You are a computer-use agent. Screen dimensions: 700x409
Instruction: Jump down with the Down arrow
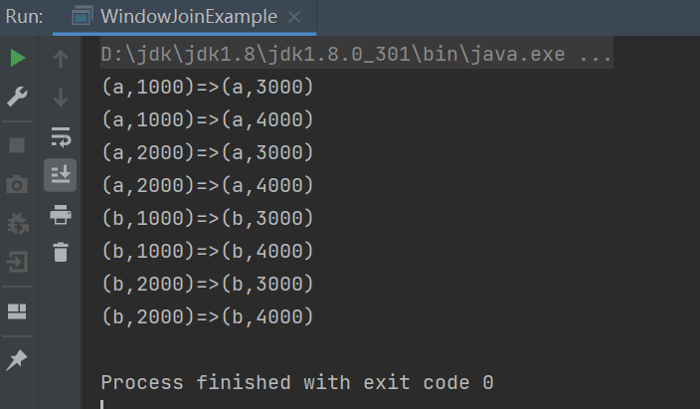[61, 98]
